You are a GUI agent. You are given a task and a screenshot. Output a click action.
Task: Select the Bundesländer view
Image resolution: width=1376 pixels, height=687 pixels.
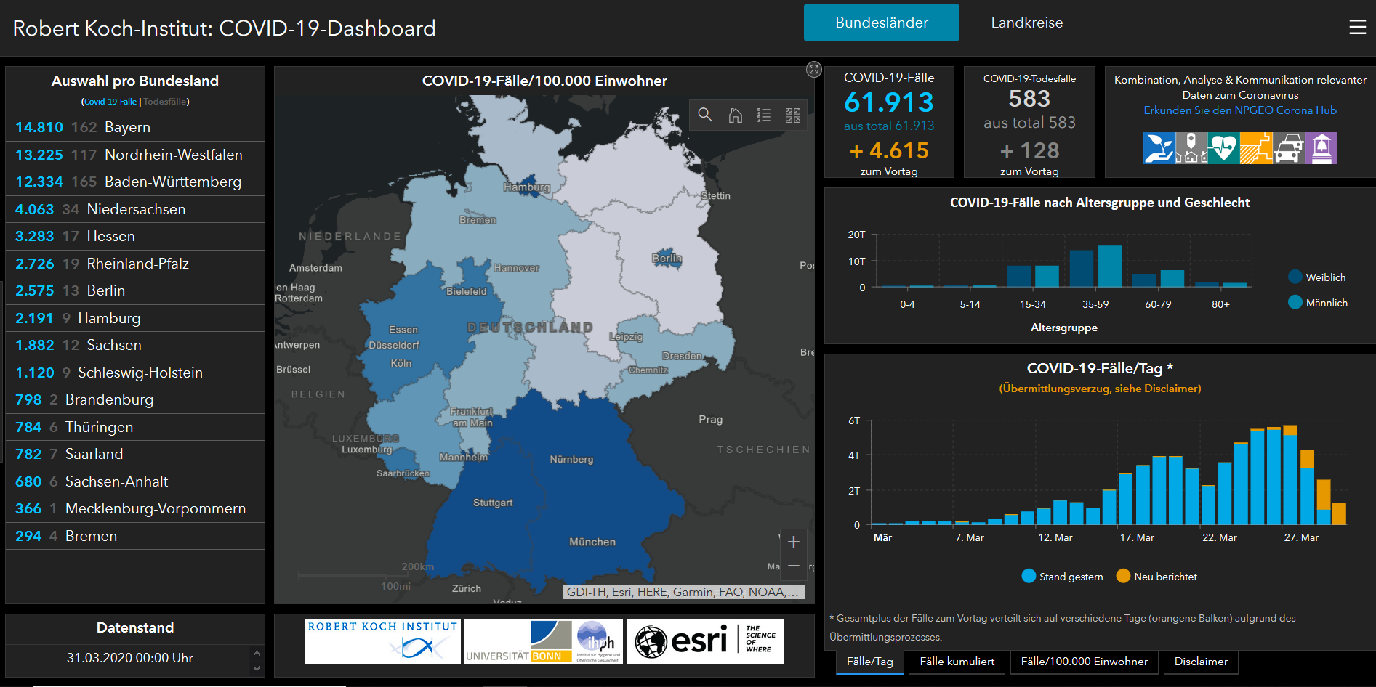tap(882, 23)
